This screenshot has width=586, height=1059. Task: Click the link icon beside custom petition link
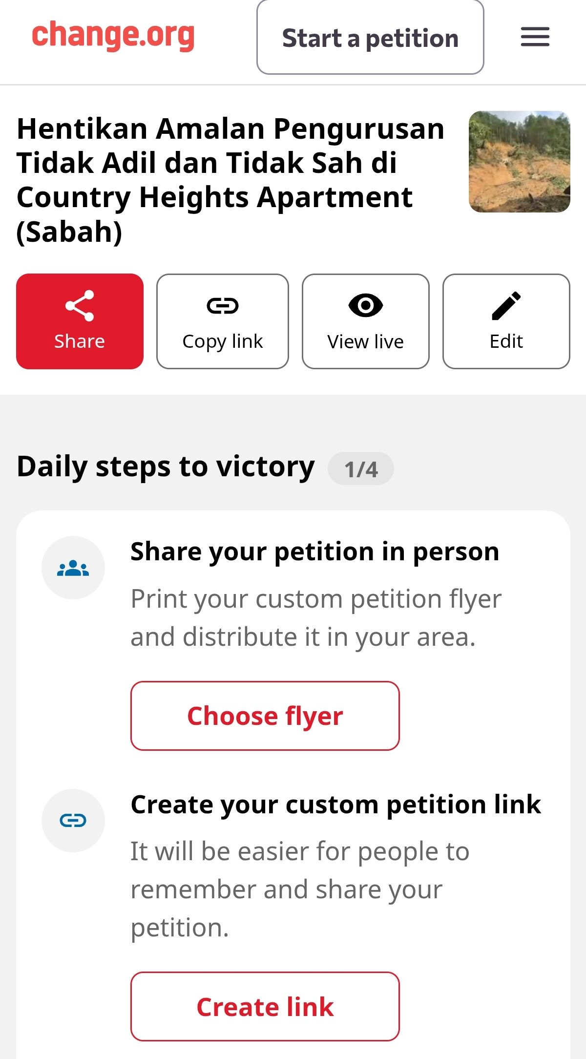[73, 820]
